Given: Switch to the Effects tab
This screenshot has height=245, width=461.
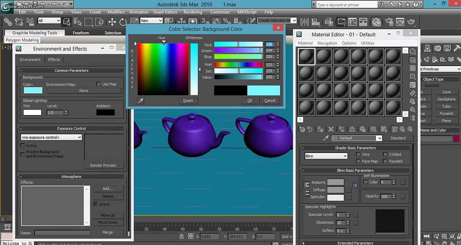Looking at the screenshot, I should (54, 60).
